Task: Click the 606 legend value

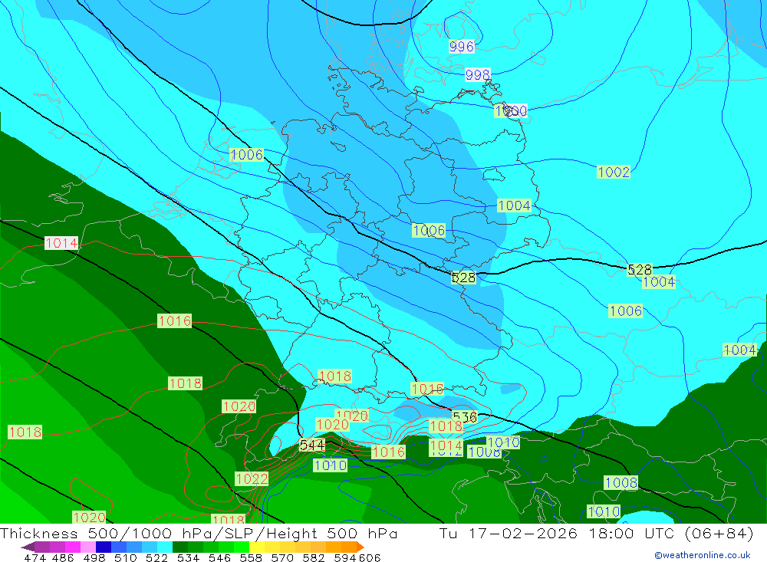Action: pyautogui.click(x=370, y=557)
